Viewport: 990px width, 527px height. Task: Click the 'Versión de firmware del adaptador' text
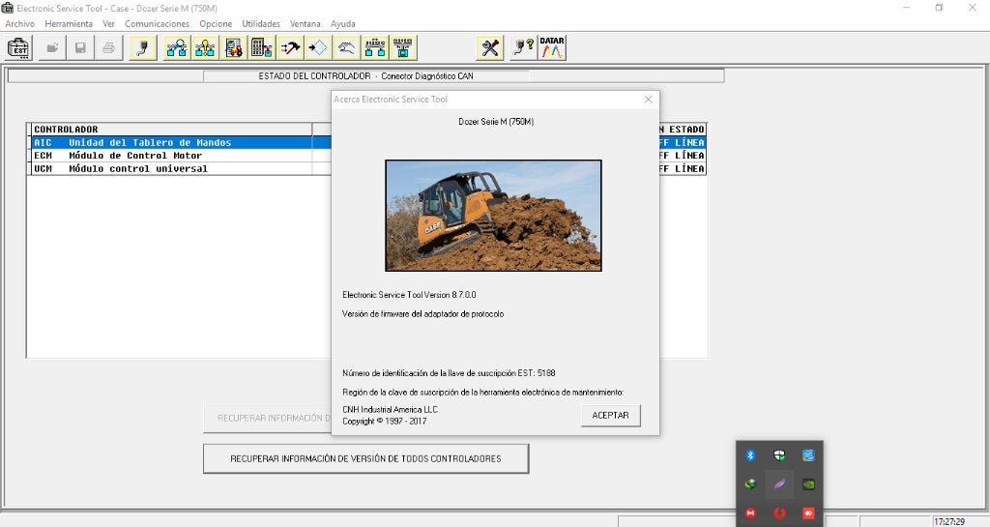coord(423,313)
